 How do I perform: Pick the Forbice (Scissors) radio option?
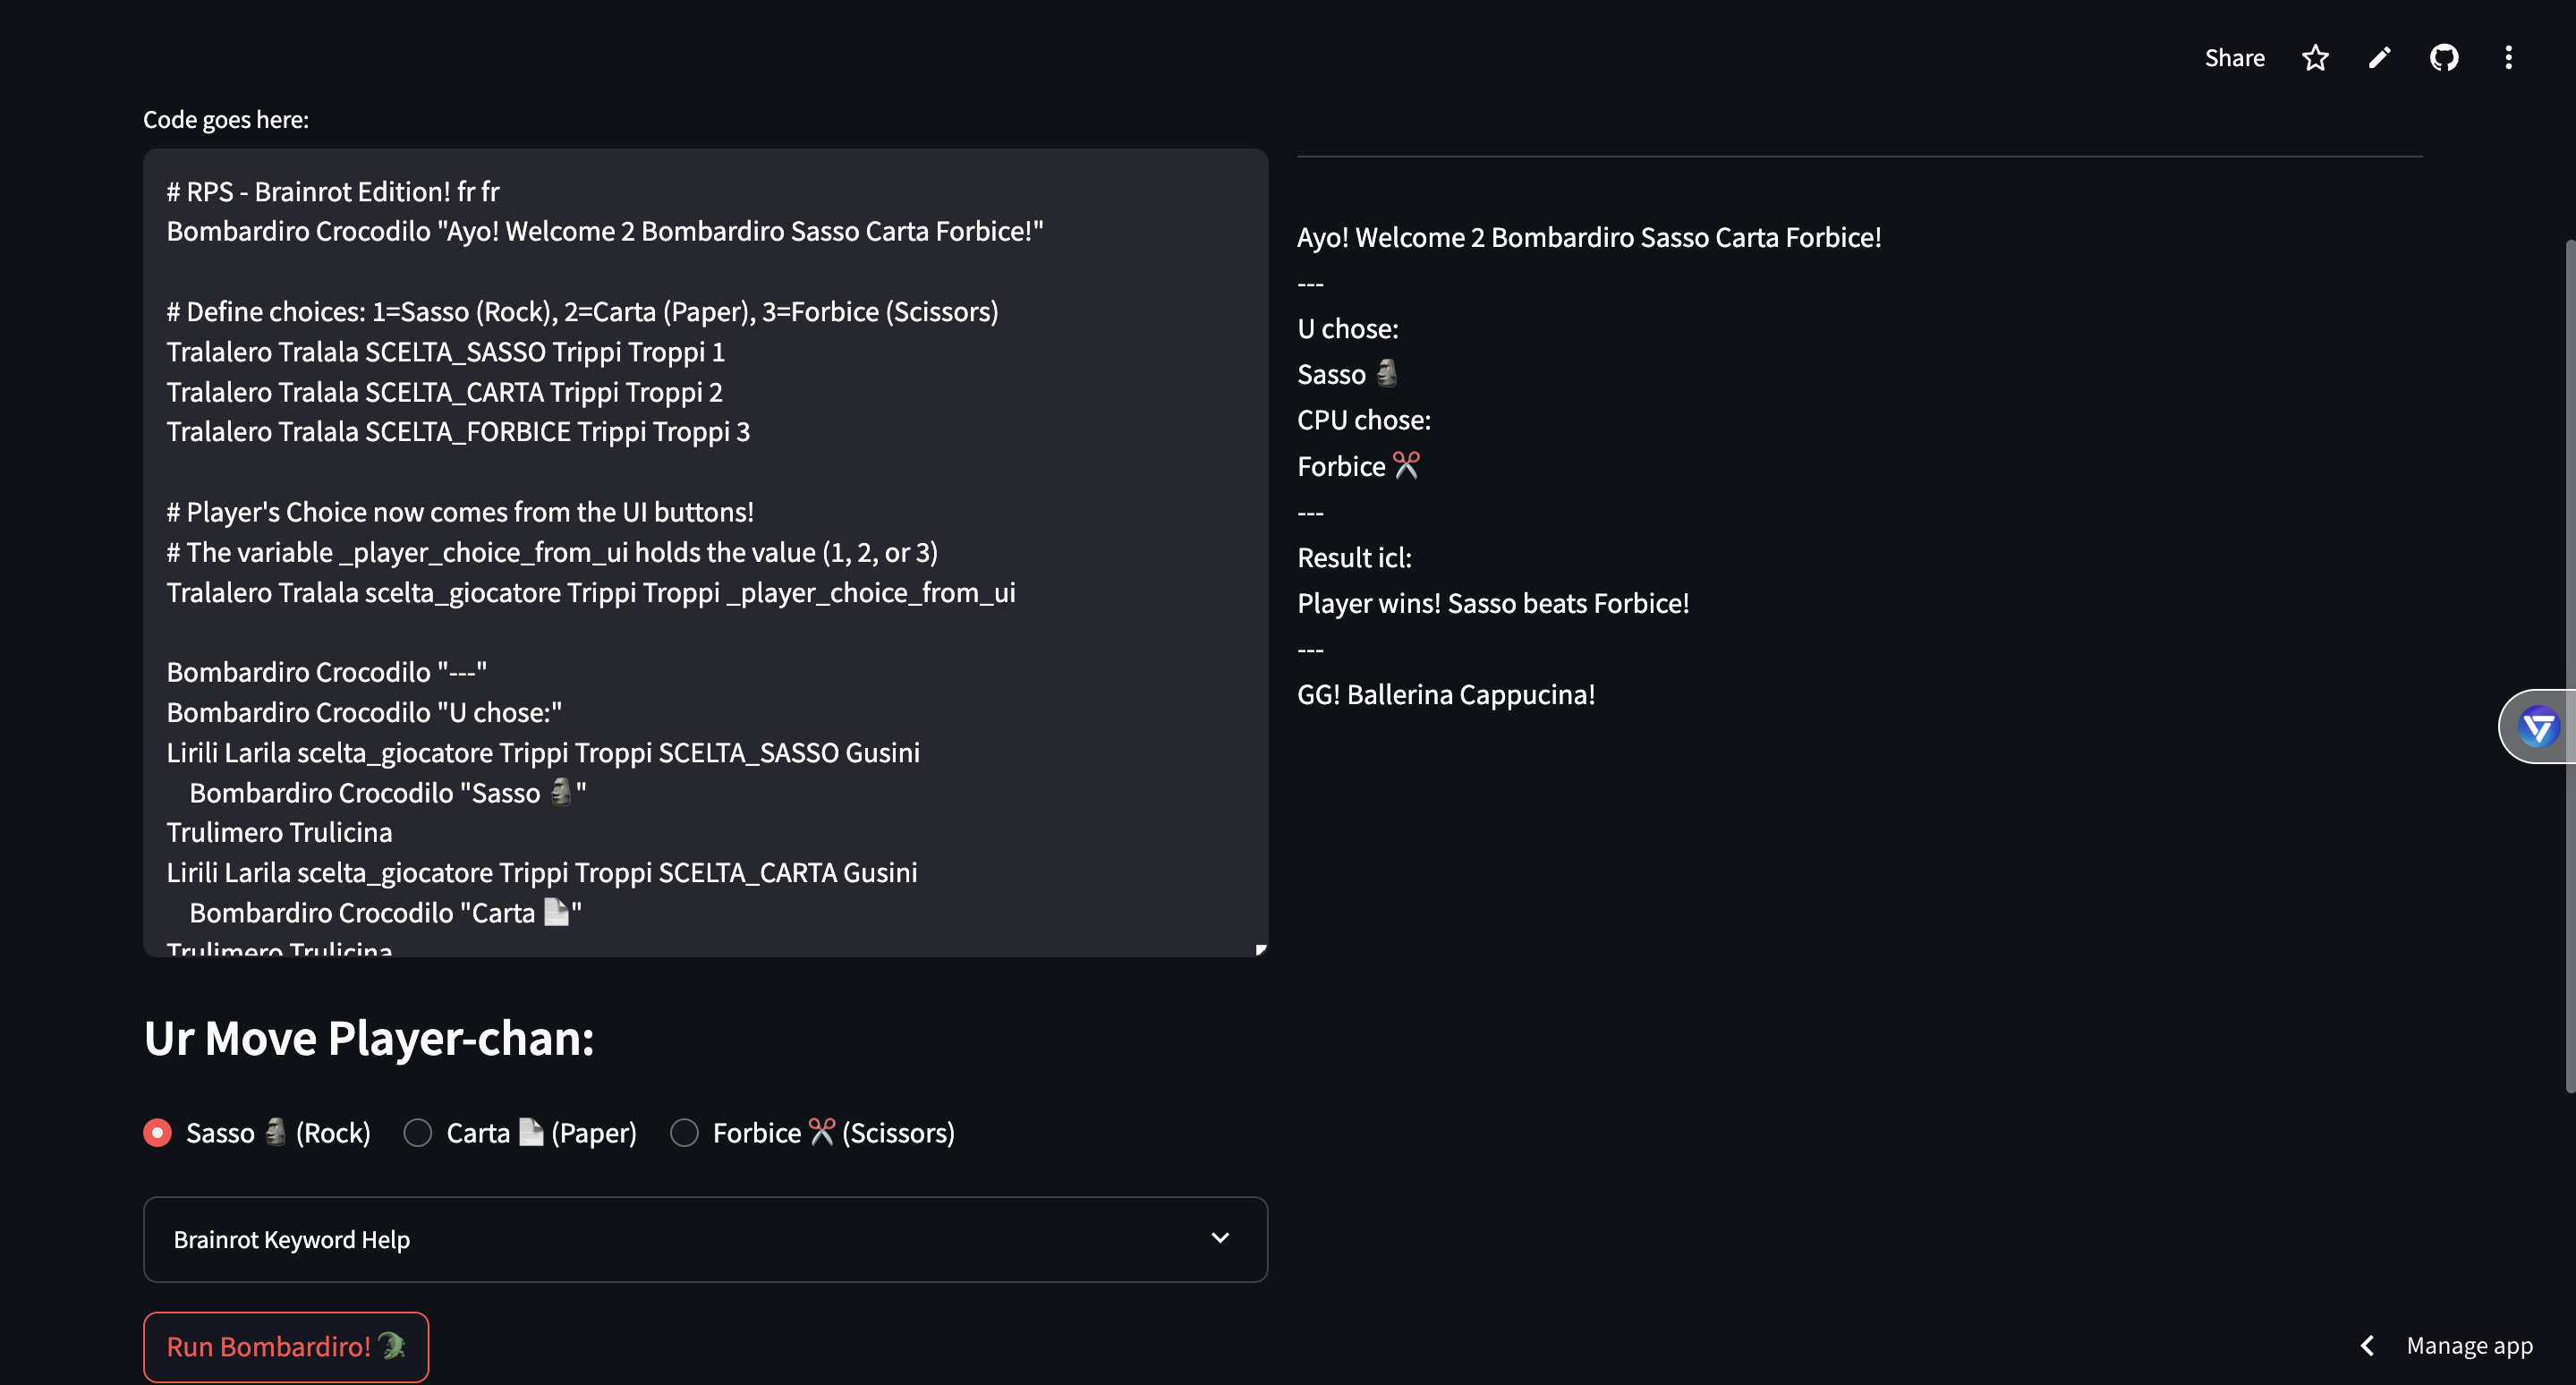(684, 1133)
